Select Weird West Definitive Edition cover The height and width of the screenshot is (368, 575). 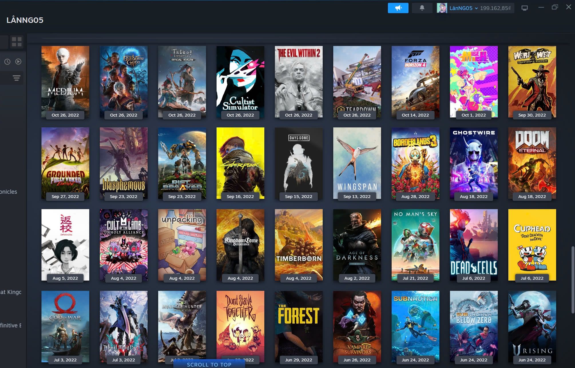pyautogui.click(x=532, y=82)
